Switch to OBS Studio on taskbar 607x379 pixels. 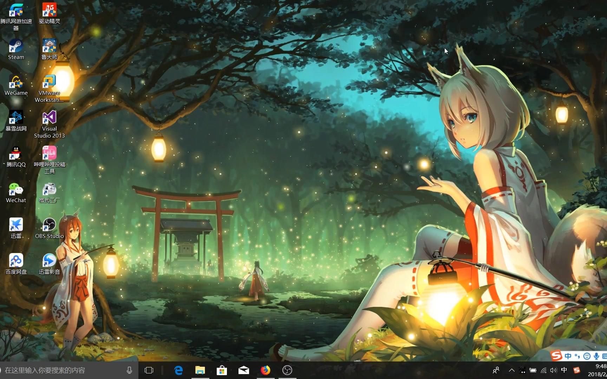coord(287,370)
